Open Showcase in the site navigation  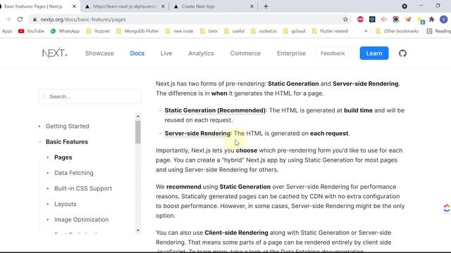click(99, 53)
